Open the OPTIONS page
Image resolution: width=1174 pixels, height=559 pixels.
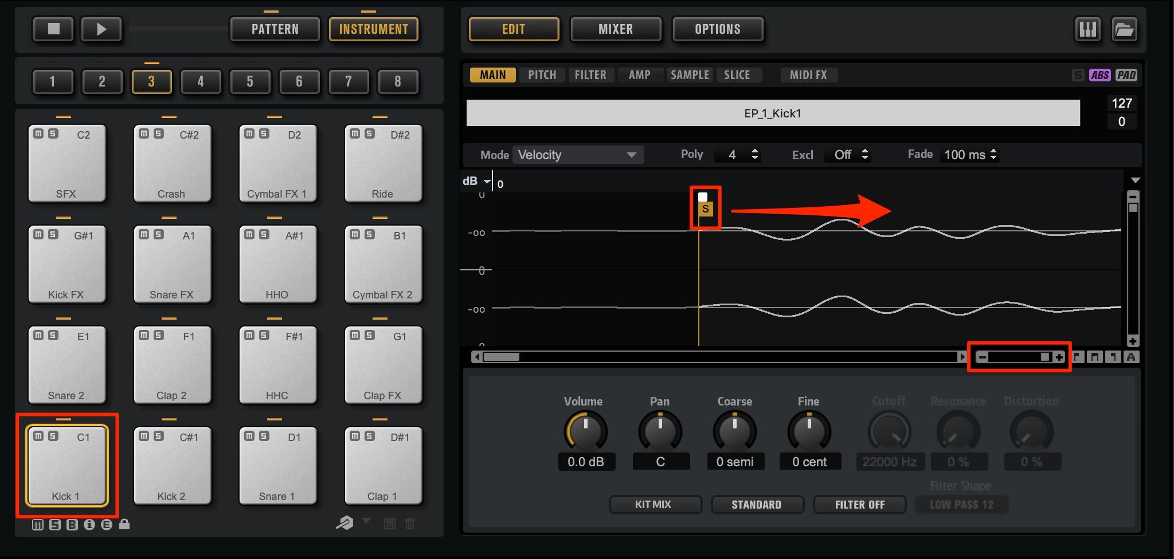[718, 29]
